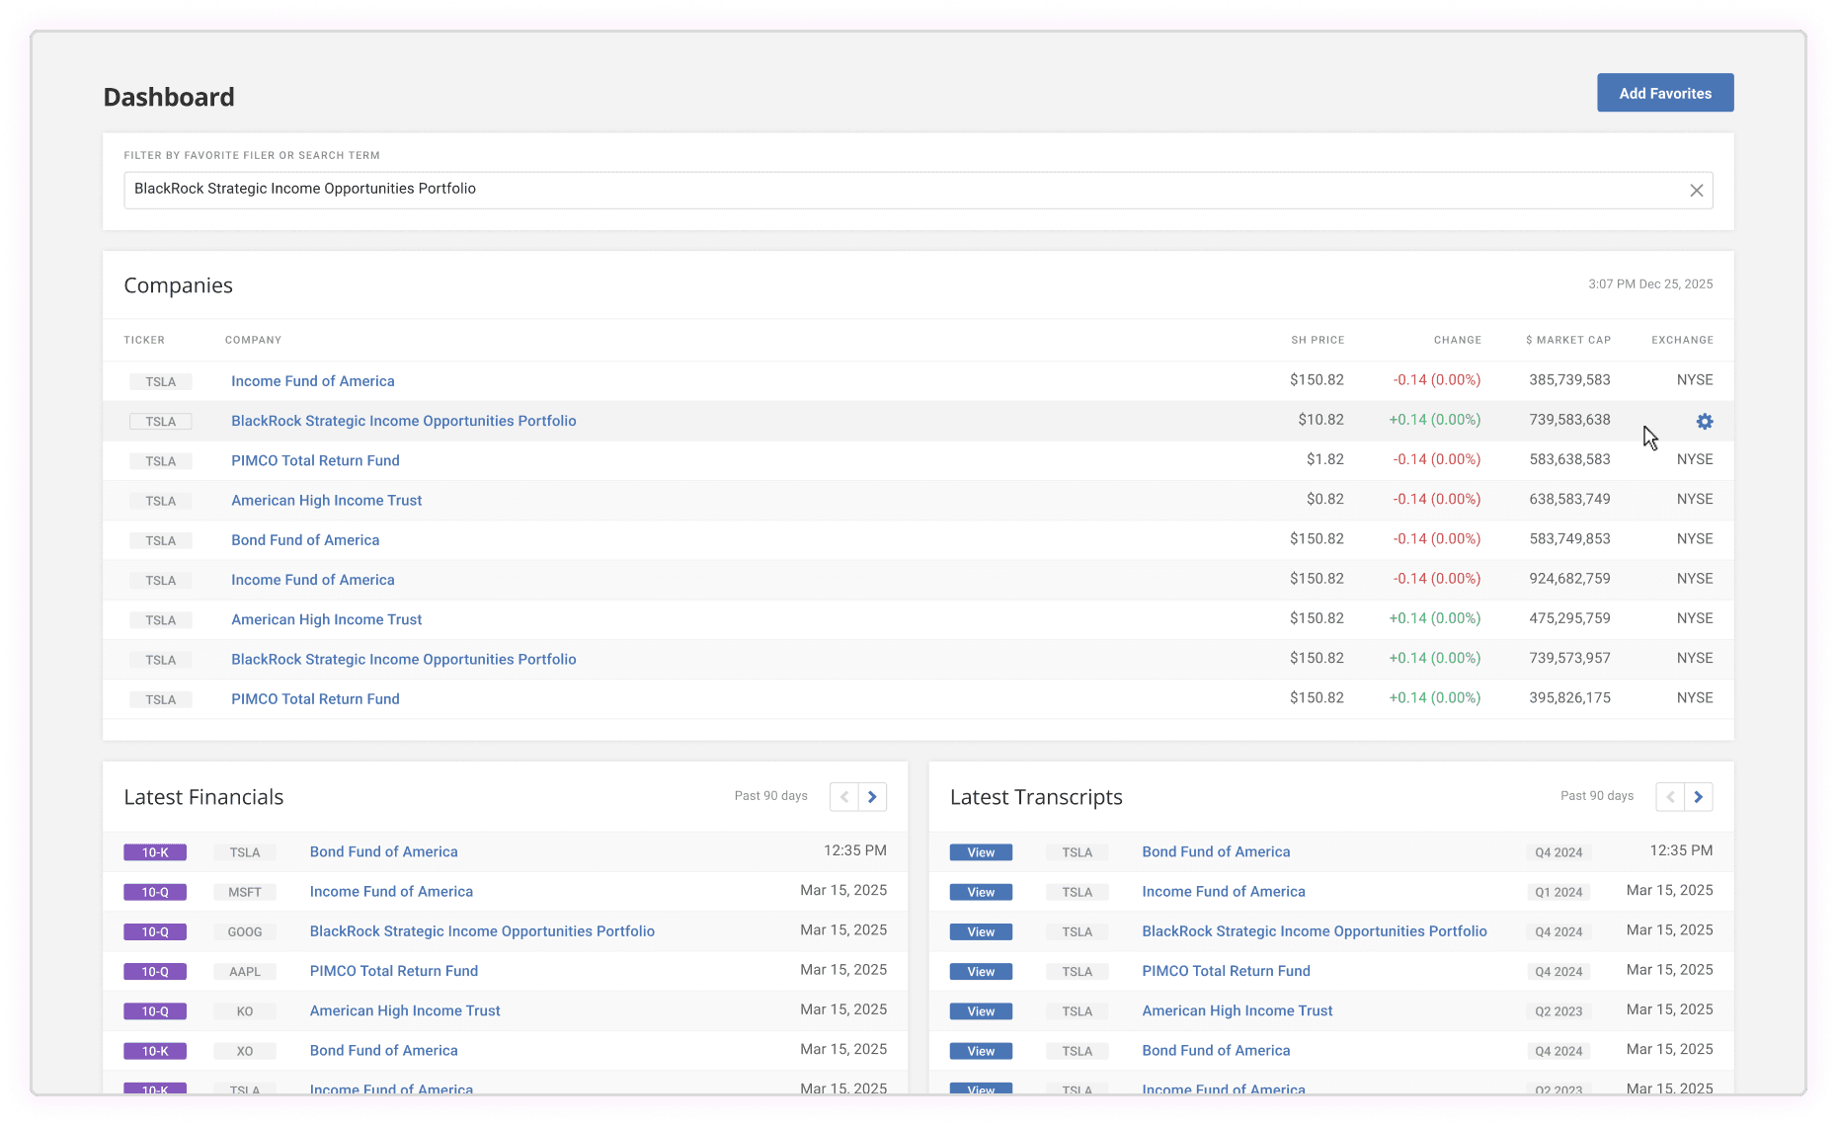Click the Add Favorites button
The height and width of the screenshot is (1126, 1837).
pos(1665,93)
